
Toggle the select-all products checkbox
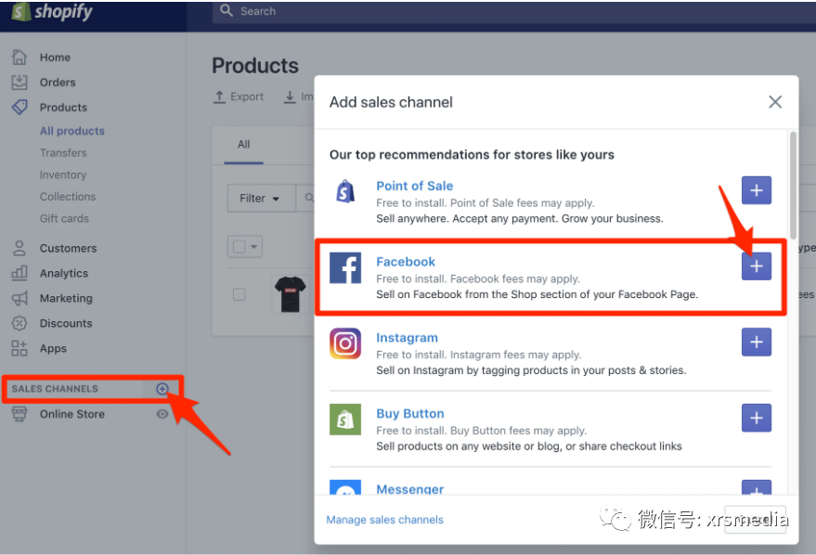(x=239, y=247)
